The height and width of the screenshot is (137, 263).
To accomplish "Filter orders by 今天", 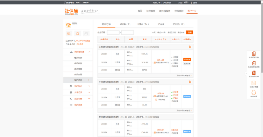I will pos(154,32).
